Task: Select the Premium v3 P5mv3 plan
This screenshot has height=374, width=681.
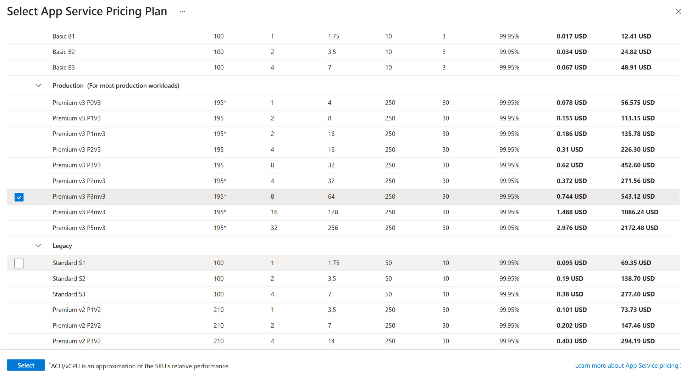Action: (79, 228)
